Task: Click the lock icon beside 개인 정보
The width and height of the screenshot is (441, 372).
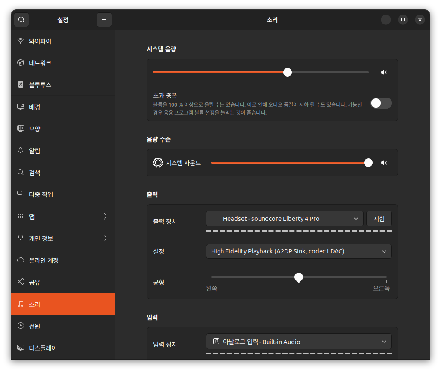Action: (x=21, y=238)
